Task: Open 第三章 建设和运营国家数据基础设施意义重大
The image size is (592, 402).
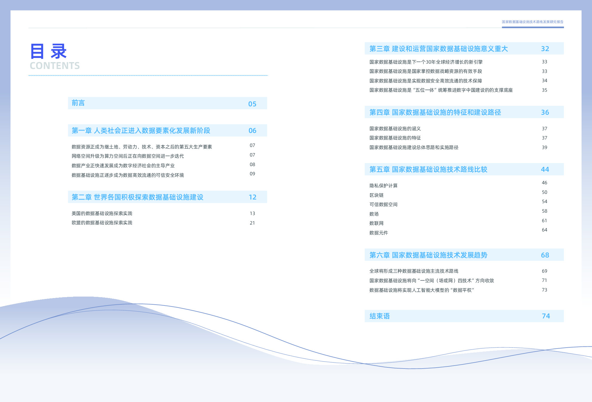Action: (464, 48)
